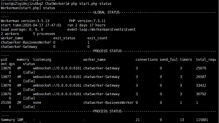Click the send_fail column header
This screenshot has height=123, width=219.
(x=169, y=60)
